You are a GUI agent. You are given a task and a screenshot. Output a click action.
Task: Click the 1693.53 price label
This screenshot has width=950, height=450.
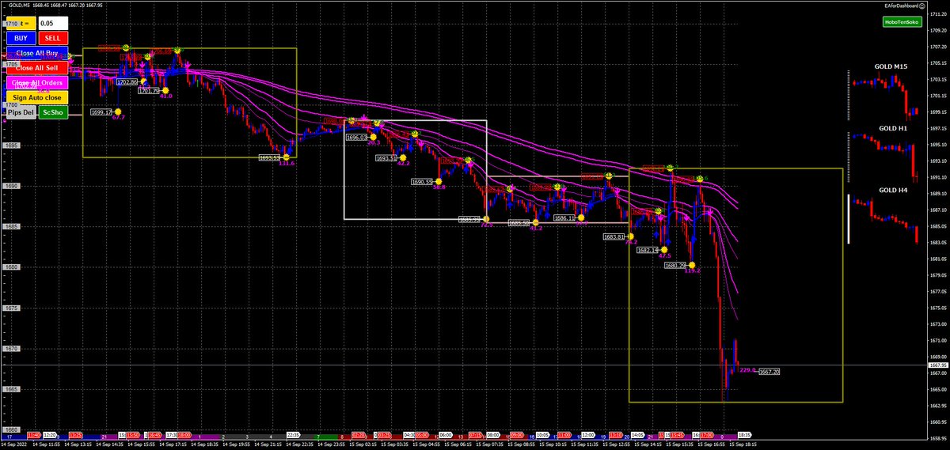tap(270, 157)
